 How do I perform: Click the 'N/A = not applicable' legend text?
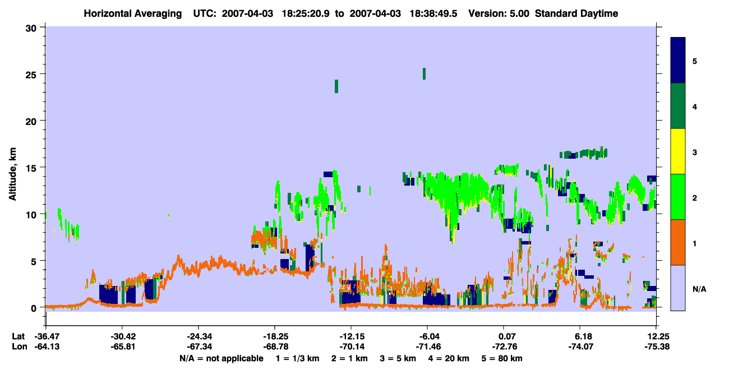point(221,358)
